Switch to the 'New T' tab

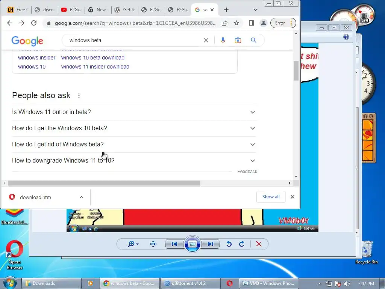[98, 10]
